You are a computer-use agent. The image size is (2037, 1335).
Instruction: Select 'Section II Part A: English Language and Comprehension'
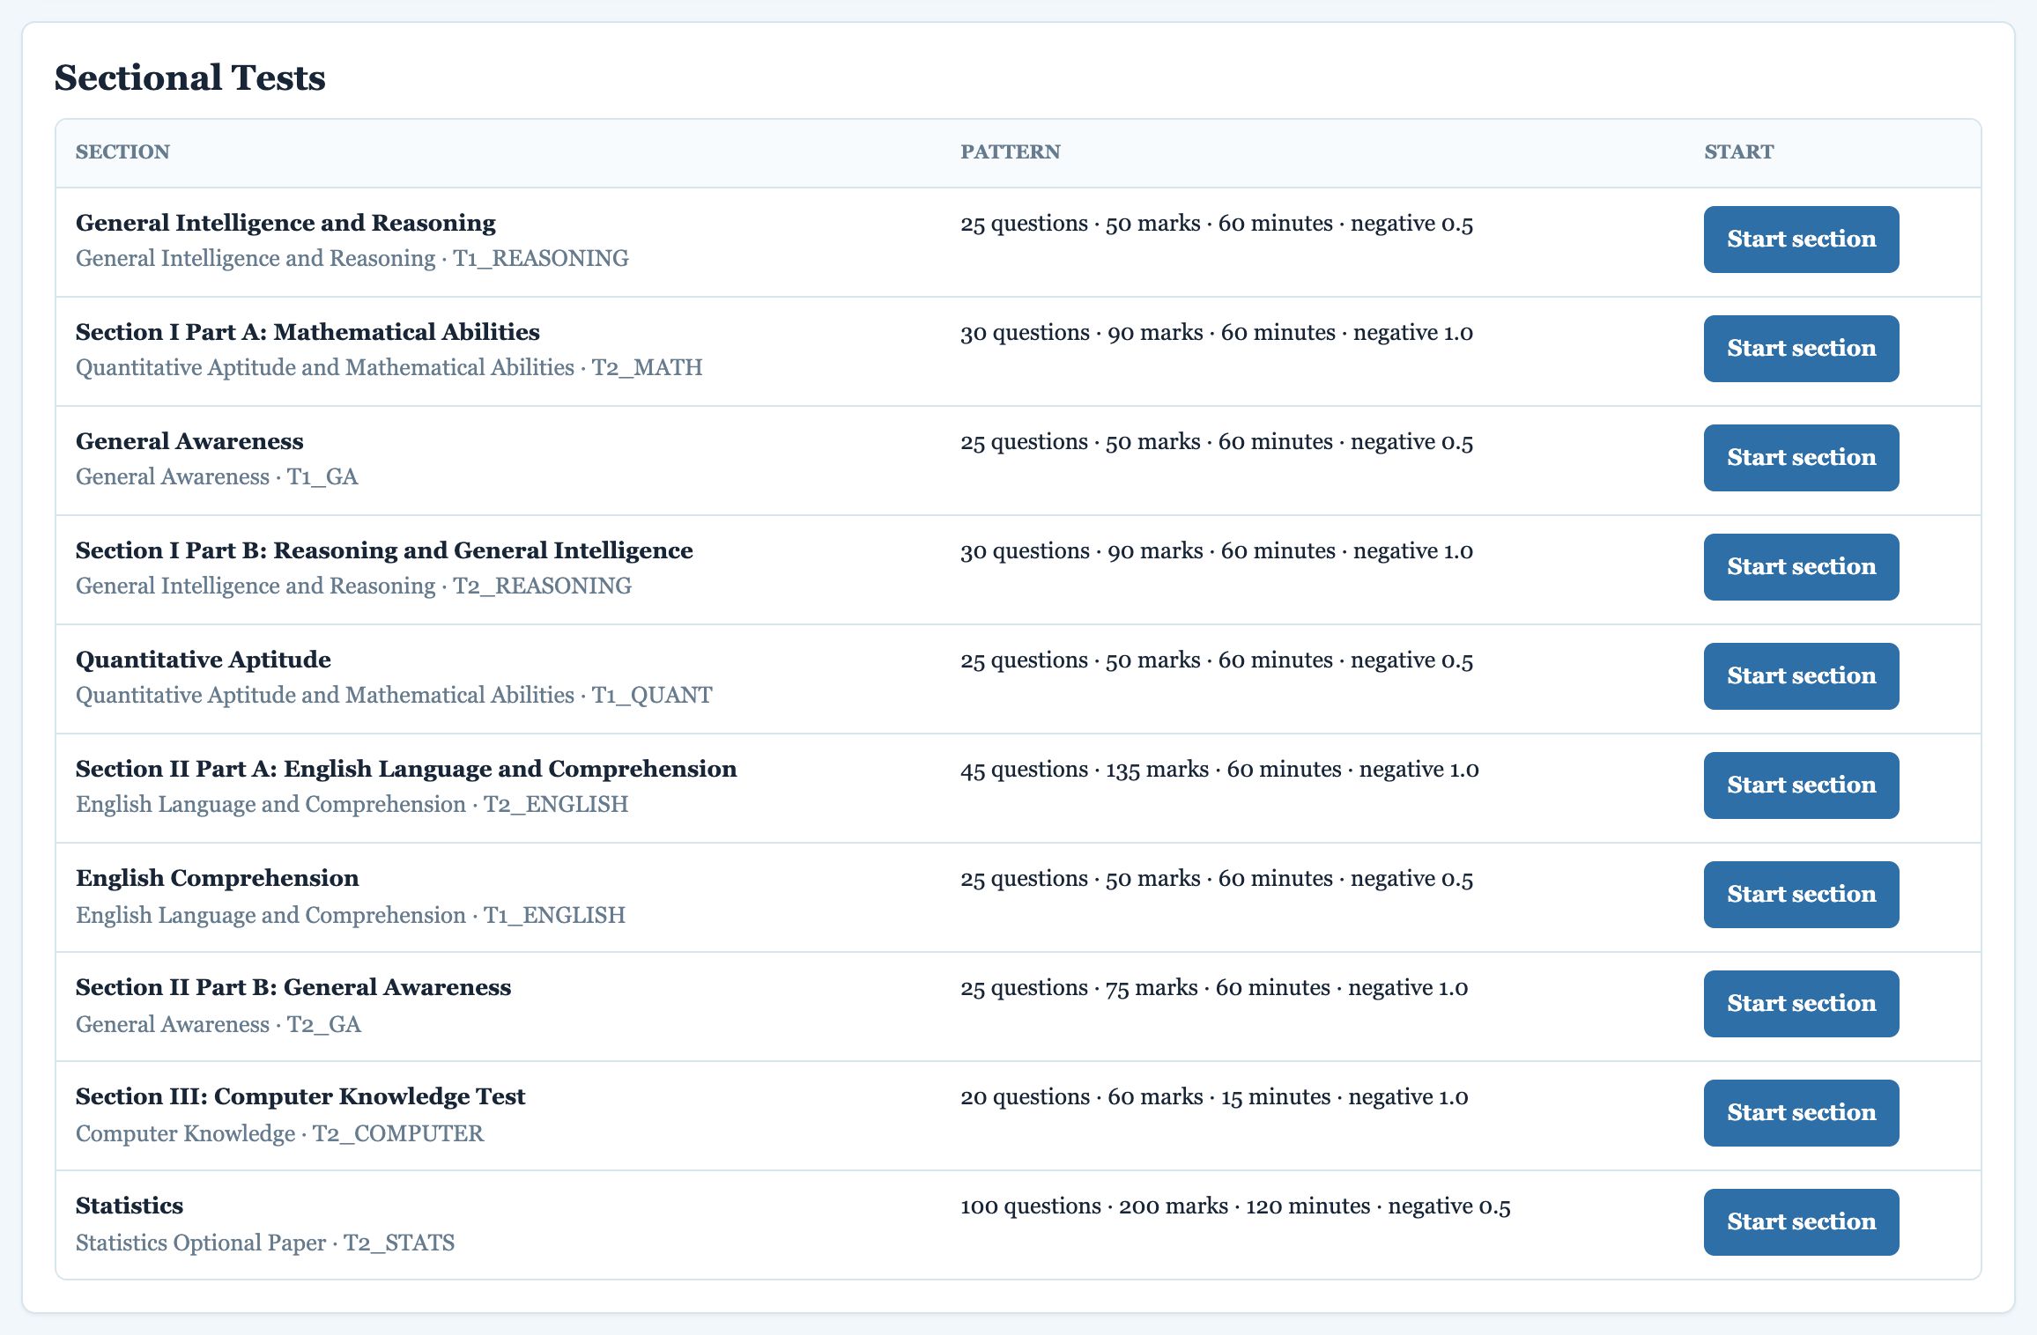point(406,769)
